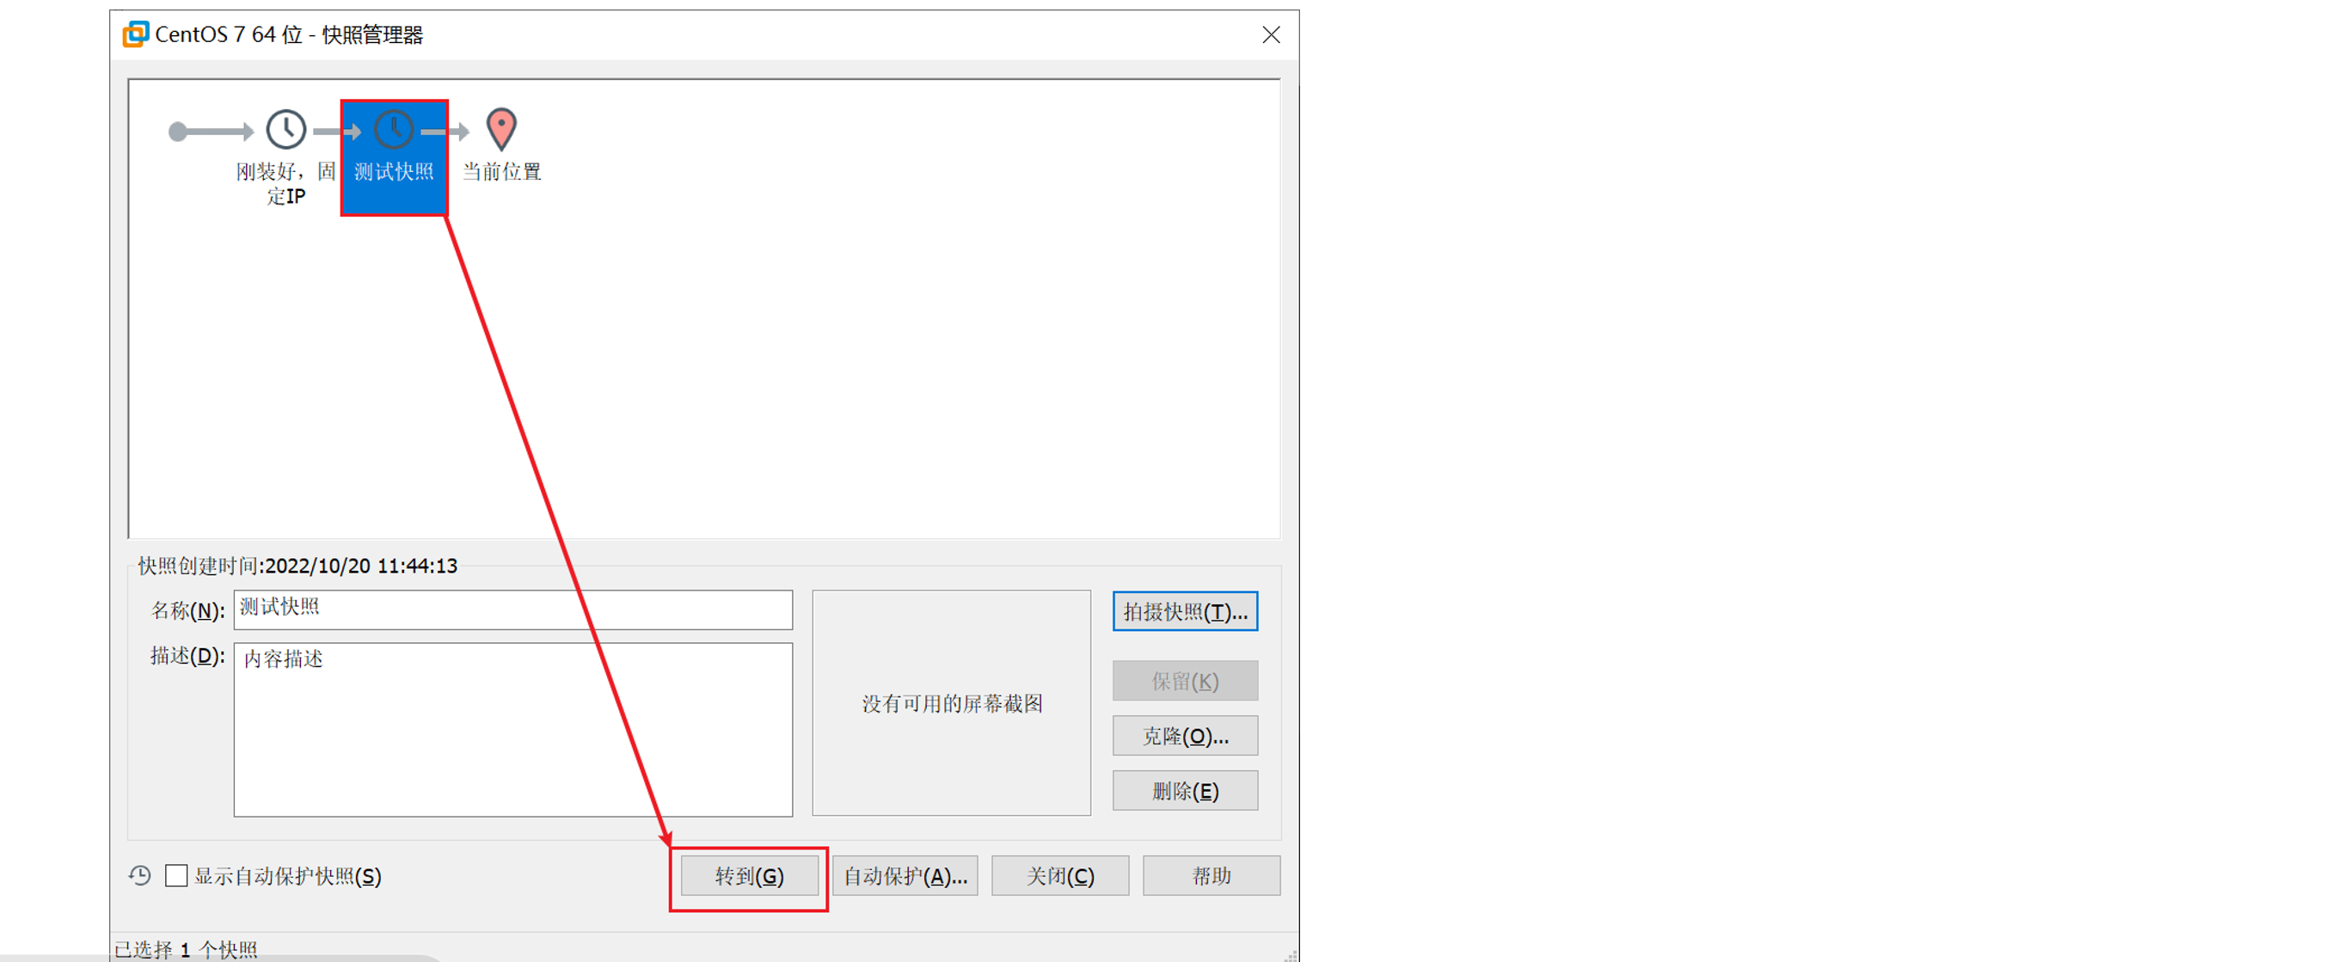Viewport: 2331px width, 962px height.
Task: Click the window resize grip
Action: [x=1291, y=955]
